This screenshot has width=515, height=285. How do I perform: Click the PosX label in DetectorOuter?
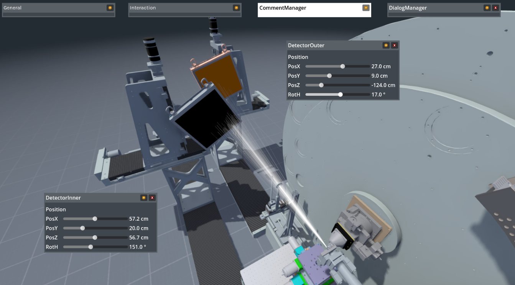pos(294,66)
